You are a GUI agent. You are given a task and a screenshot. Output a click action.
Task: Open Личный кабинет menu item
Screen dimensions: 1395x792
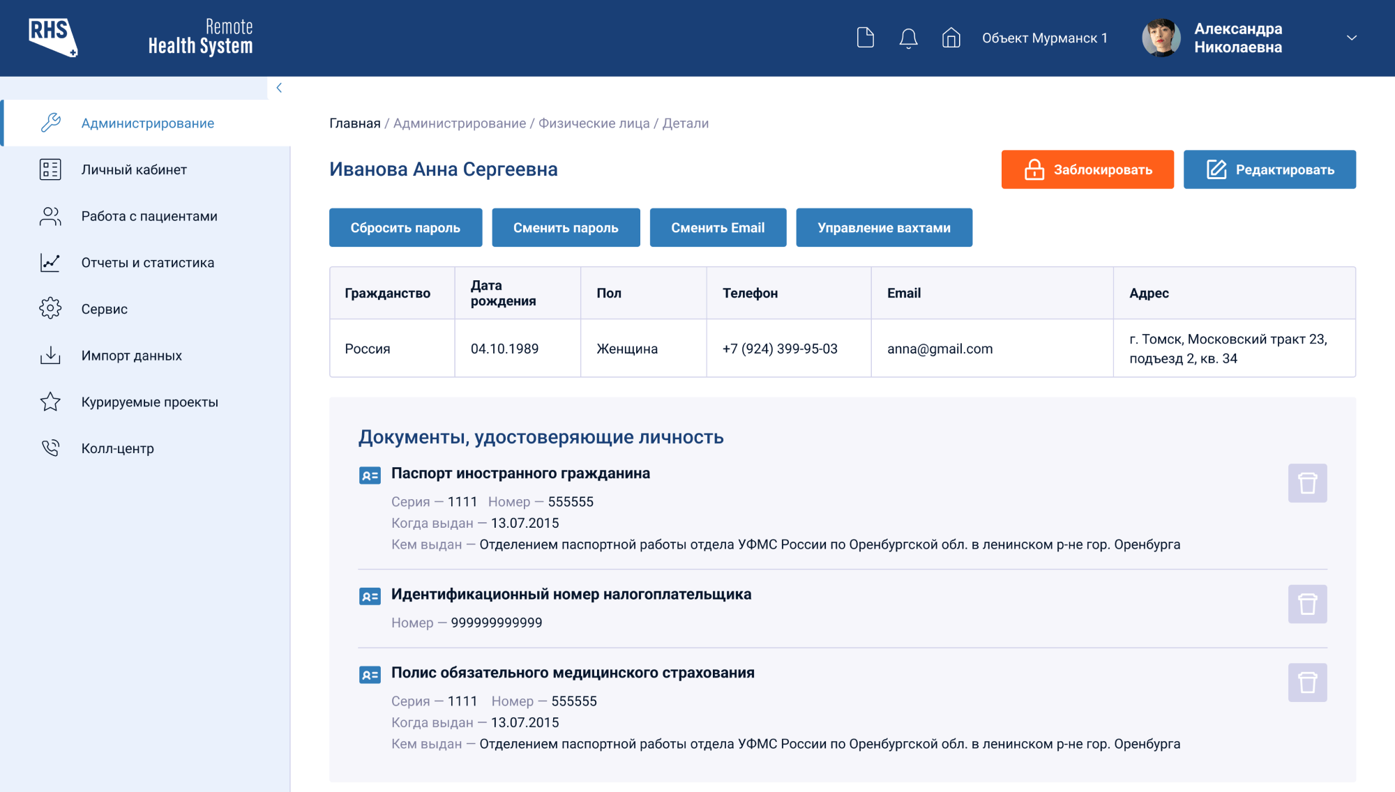[133, 169]
